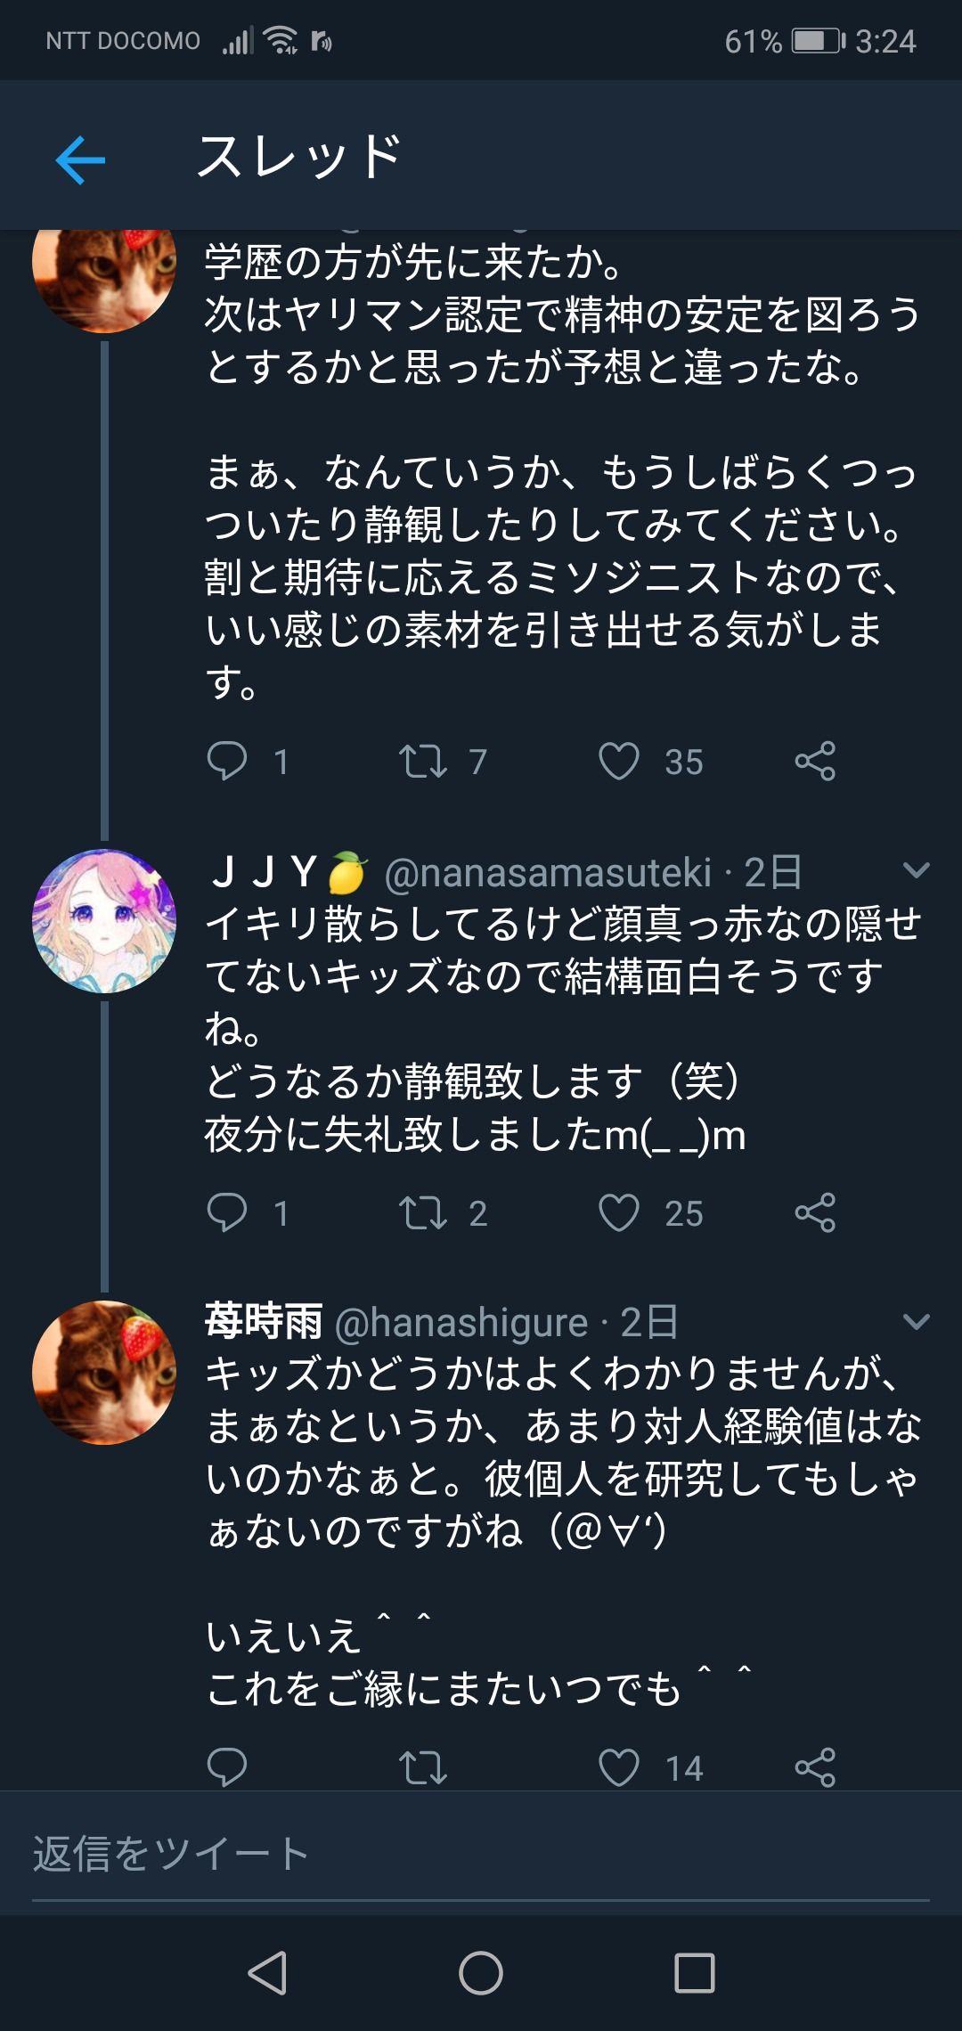962x2031 pixels.
Task: Share the JJY tweet
Action: pos(815,1213)
